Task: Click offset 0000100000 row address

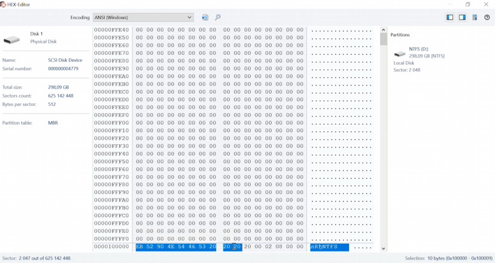Action: tap(112, 246)
